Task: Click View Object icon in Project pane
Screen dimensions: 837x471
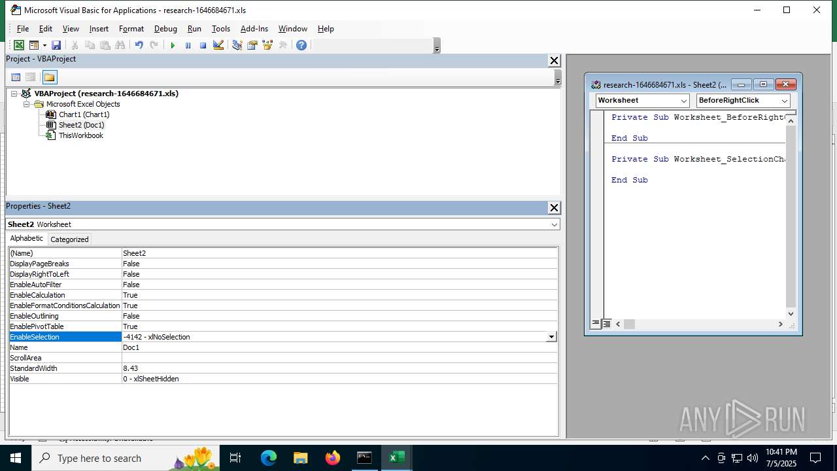Action: point(30,77)
